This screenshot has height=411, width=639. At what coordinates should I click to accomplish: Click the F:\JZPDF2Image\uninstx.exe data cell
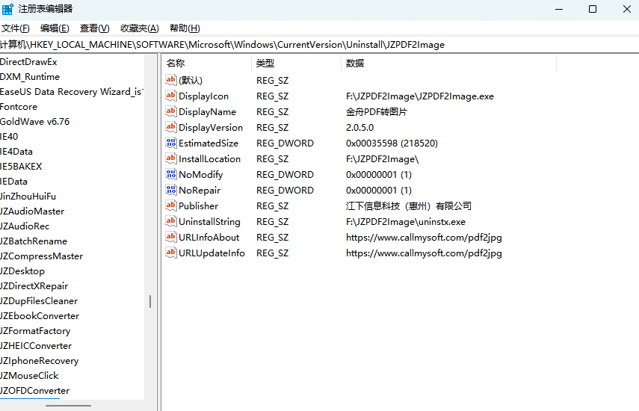[406, 222]
